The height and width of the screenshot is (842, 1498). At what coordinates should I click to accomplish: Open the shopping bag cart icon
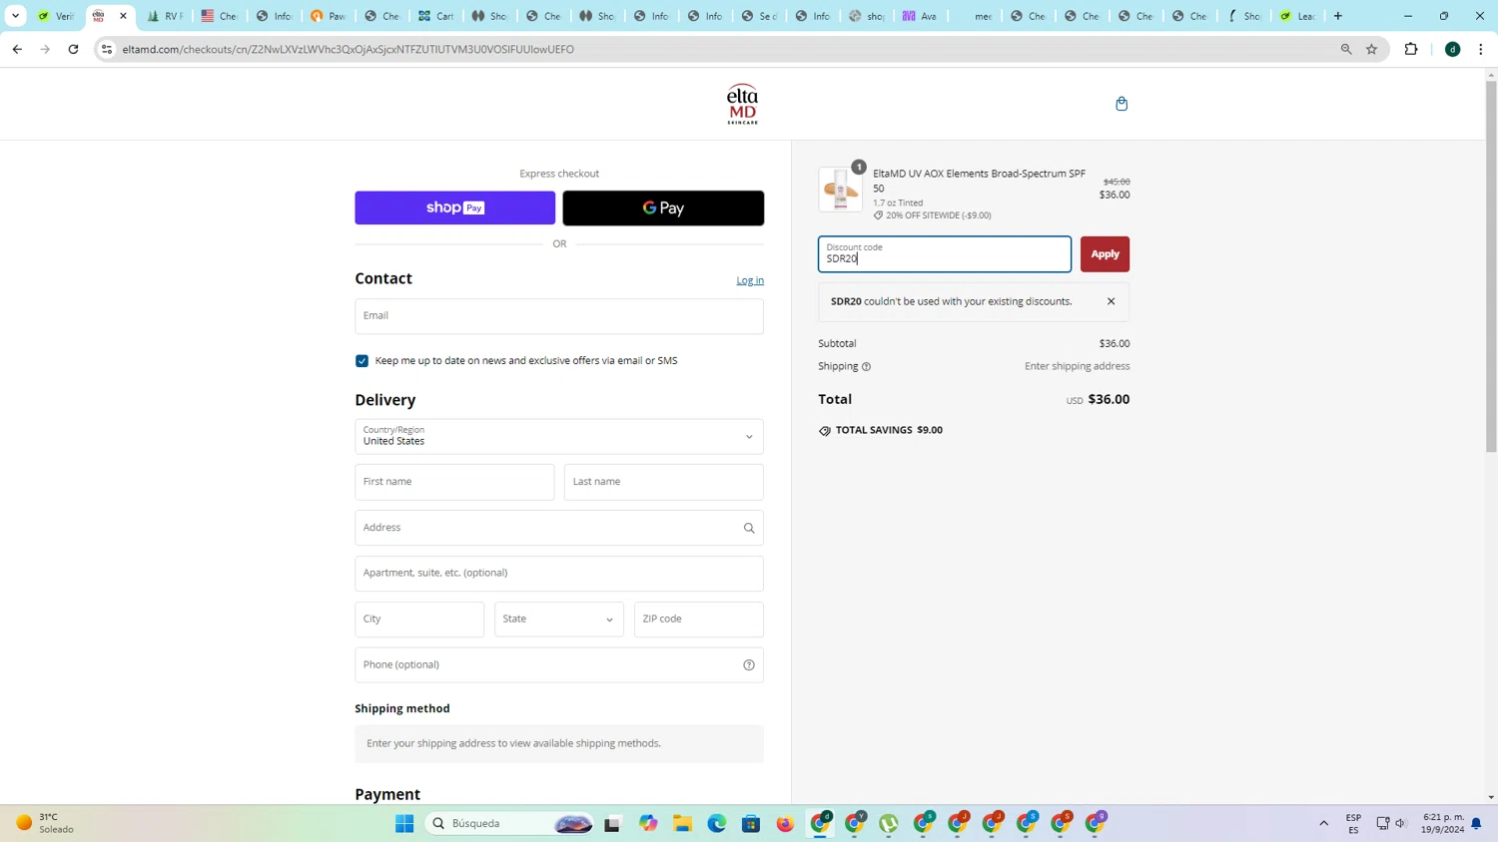coord(1122,104)
